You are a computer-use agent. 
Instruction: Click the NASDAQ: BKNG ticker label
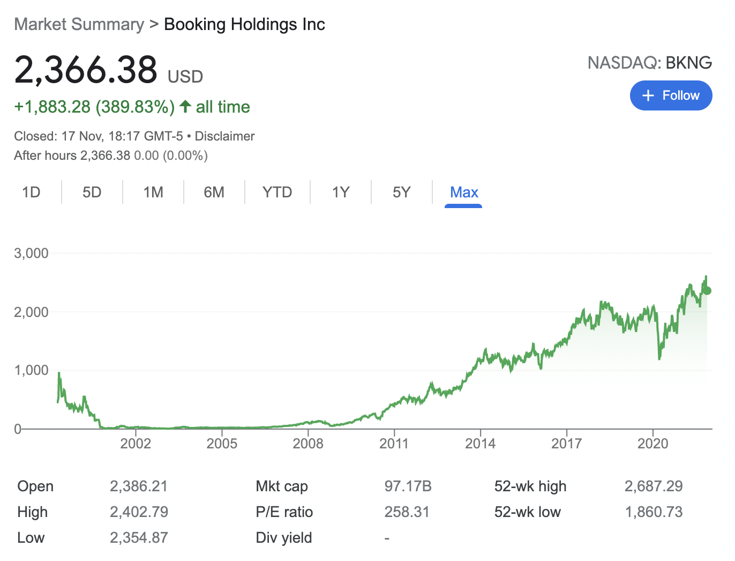[649, 63]
